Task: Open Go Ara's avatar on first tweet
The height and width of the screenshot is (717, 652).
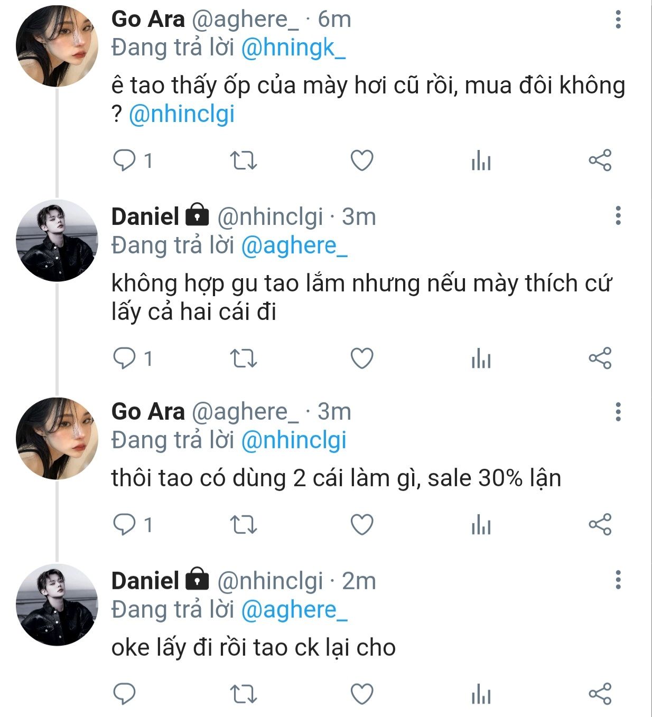Action: coord(57,46)
